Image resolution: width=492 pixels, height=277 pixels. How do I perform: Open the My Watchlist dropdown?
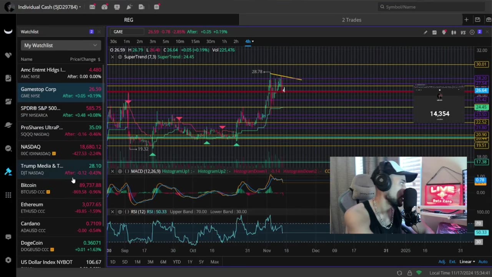point(61,45)
